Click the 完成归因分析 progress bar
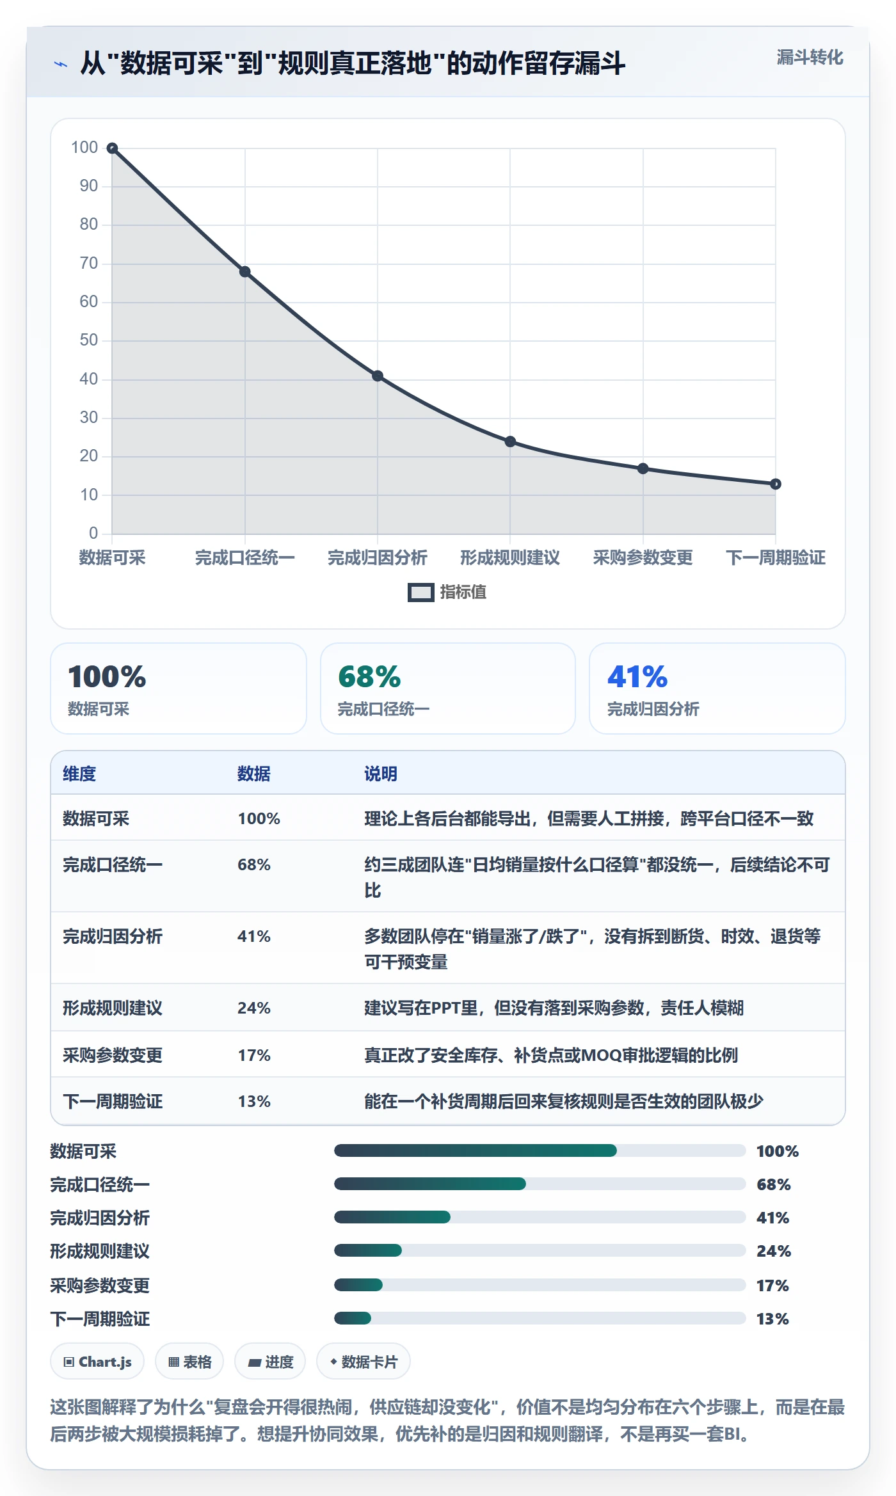This screenshot has width=896, height=1496. click(x=540, y=1217)
